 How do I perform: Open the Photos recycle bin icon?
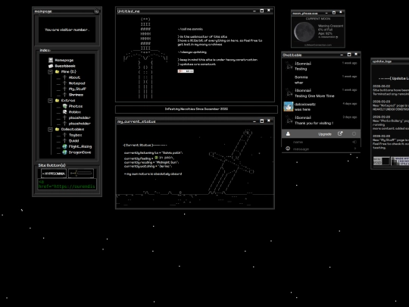point(65,106)
